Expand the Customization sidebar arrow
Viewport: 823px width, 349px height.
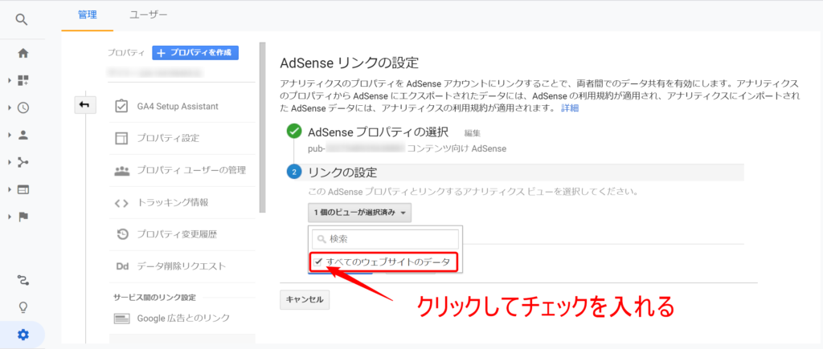pos(10,80)
